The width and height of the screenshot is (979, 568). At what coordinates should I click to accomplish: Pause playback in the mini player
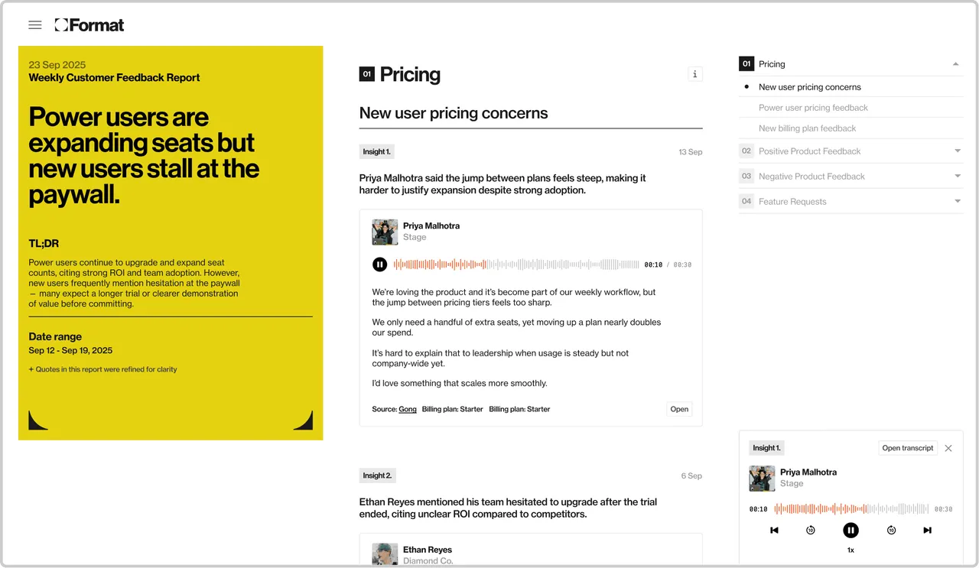(851, 531)
